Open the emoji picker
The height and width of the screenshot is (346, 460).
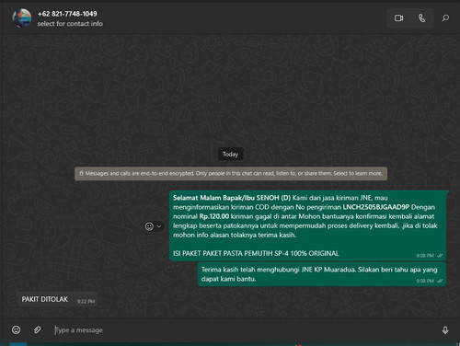[16, 329]
